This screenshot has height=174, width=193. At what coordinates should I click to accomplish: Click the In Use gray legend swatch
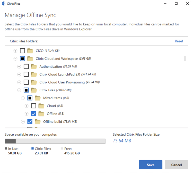pyautogui.click(x=6, y=148)
